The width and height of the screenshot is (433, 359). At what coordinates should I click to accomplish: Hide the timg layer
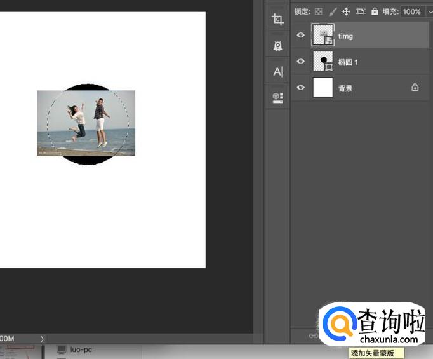click(301, 35)
